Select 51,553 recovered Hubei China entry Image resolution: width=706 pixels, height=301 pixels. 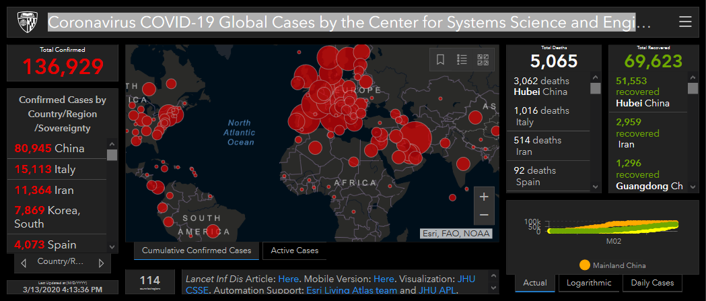click(x=648, y=92)
